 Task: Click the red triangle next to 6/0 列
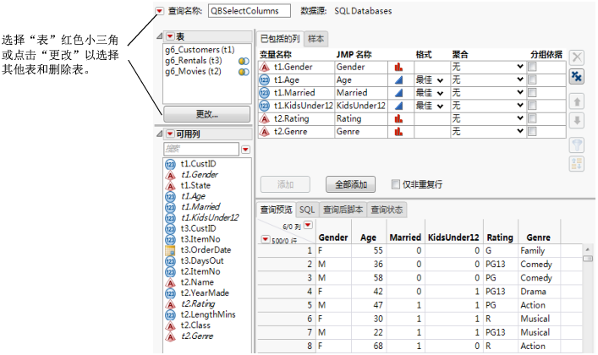point(308,225)
